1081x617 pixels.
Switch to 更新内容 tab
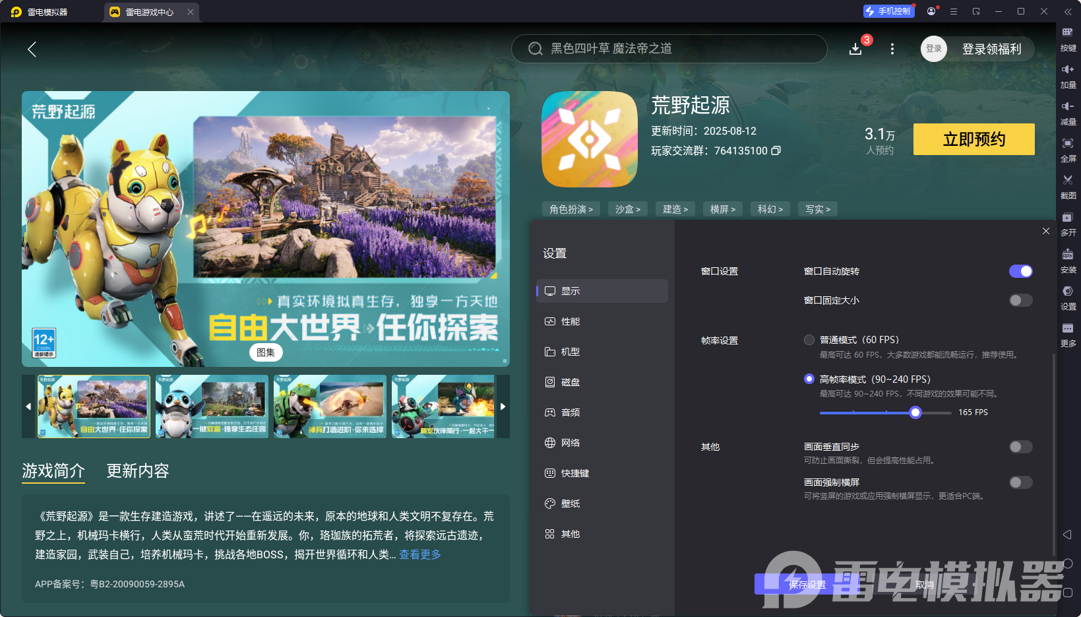tap(137, 471)
